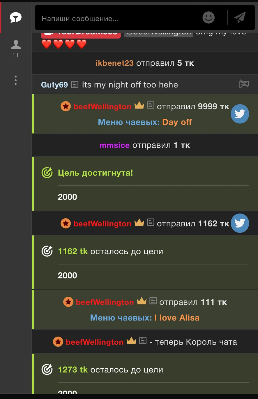The image size is (258, 399).
Task: Click the goal target icon beside "Цель достигнута!"
Action: click(x=47, y=173)
